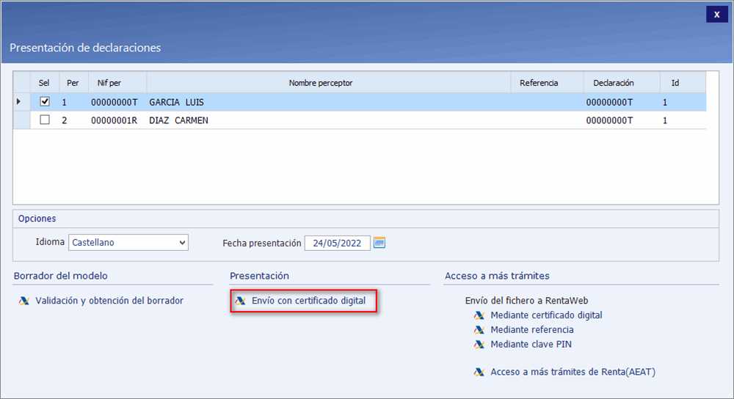This screenshot has height=399, width=734.
Task: Check the Sel checkbox for DIAZ CARMEN
Action: (45, 120)
